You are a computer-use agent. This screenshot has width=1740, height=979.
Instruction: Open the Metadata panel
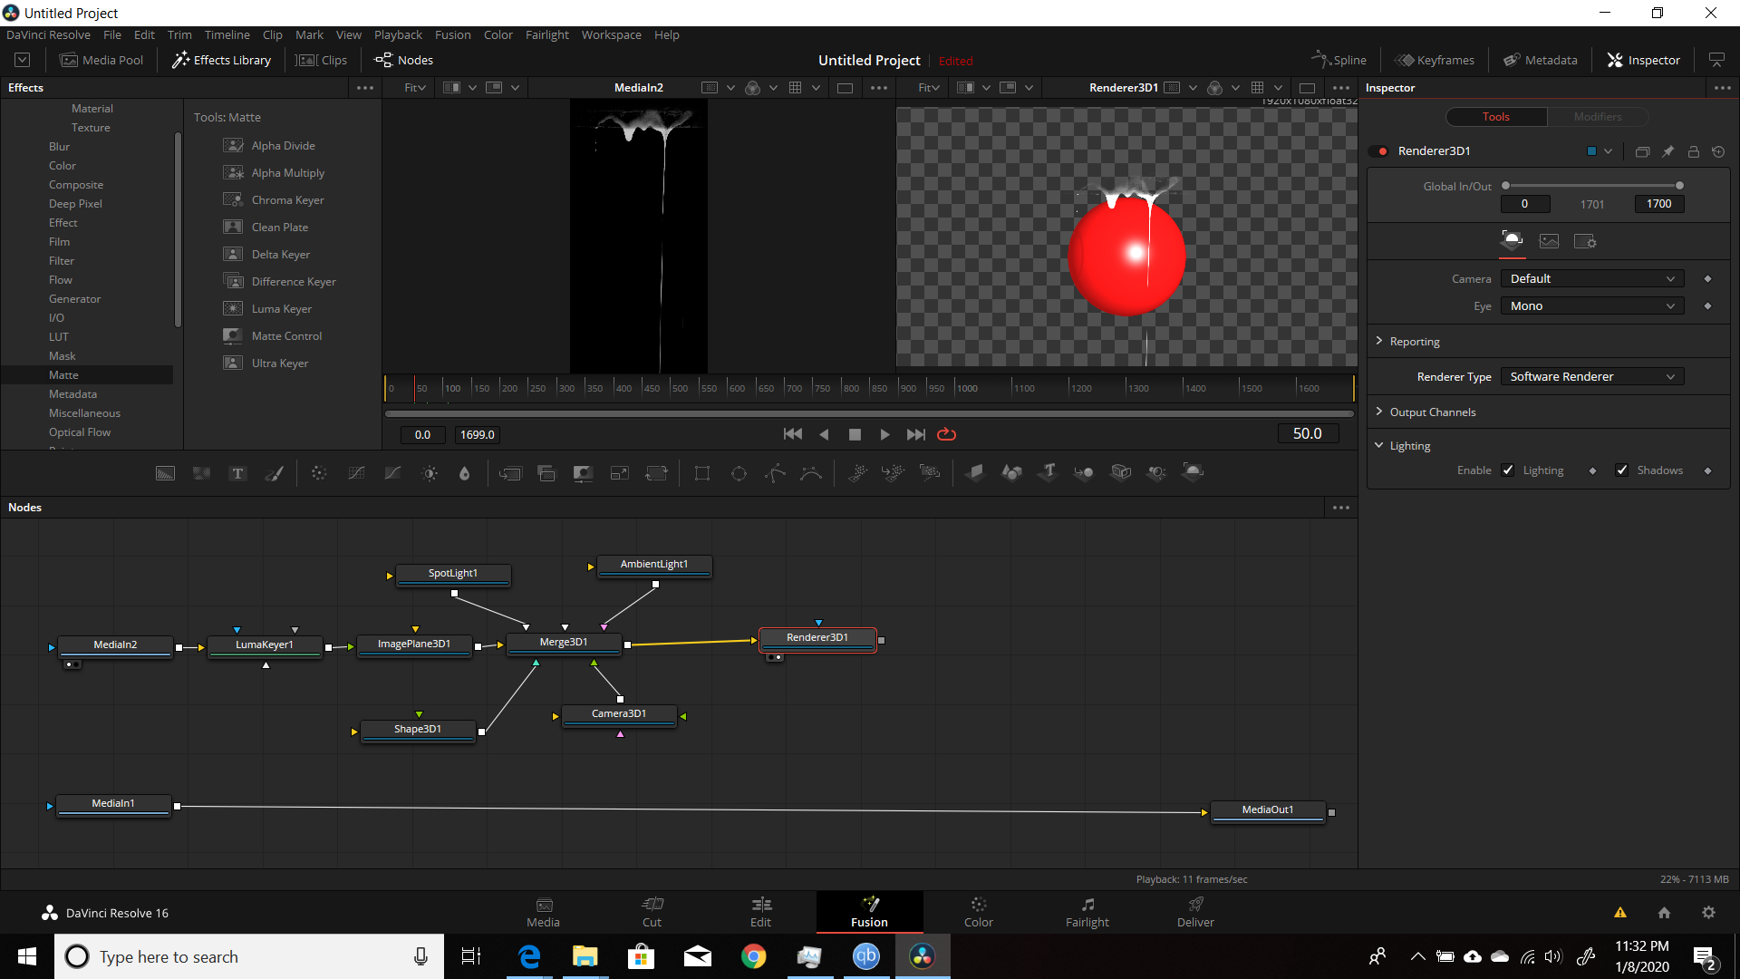coord(1541,60)
